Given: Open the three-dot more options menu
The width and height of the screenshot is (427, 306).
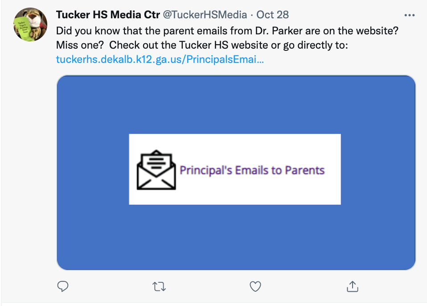Looking at the screenshot, I should [x=409, y=15].
